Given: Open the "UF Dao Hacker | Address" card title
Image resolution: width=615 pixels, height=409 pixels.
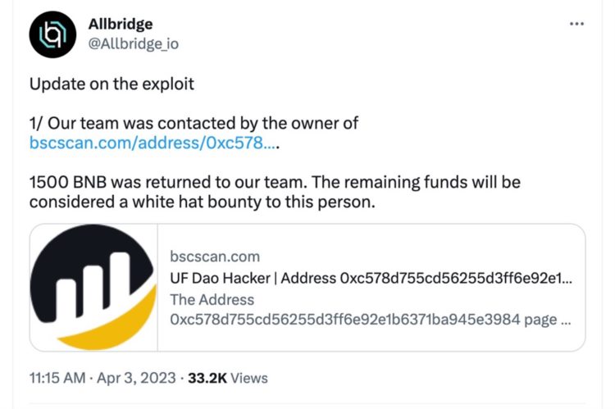Looking at the screenshot, I should point(370,278).
